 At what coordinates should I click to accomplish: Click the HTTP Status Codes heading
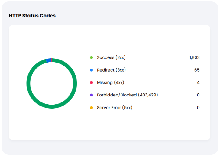(32, 16)
